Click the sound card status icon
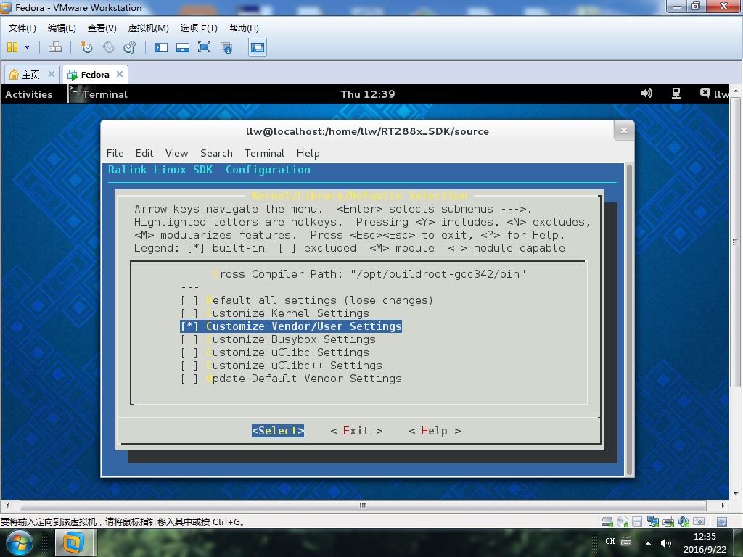This screenshot has width=743, height=557. click(684, 522)
